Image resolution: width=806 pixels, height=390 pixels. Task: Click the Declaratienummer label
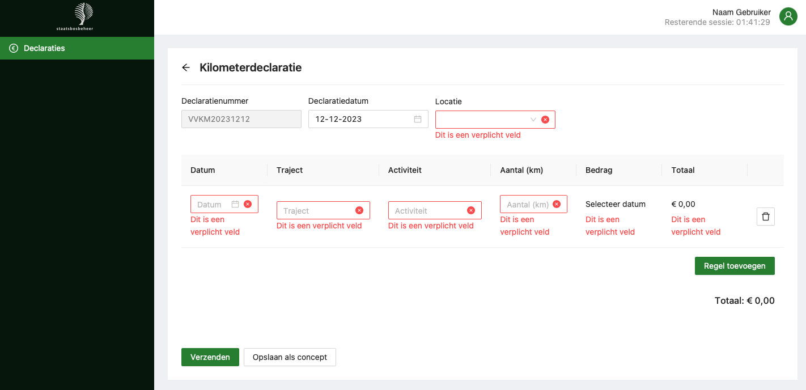click(x=215, y=101)
